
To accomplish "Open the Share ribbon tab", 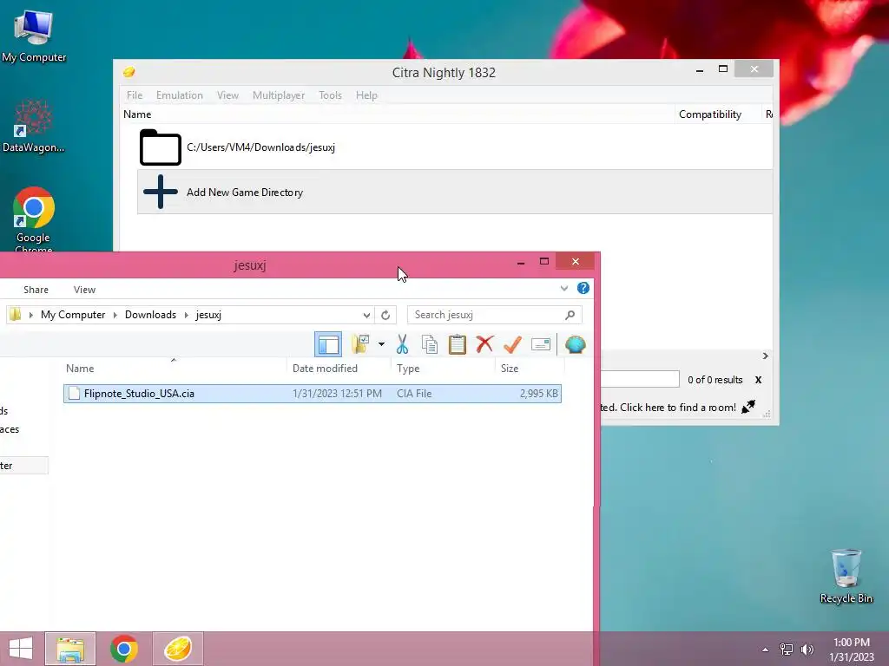I will 36,290.
